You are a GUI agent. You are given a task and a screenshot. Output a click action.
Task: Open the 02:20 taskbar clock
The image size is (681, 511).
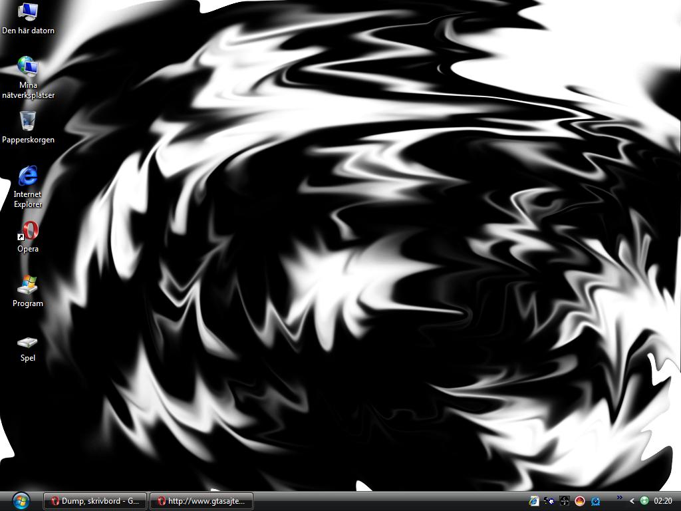tap(663, 501)
